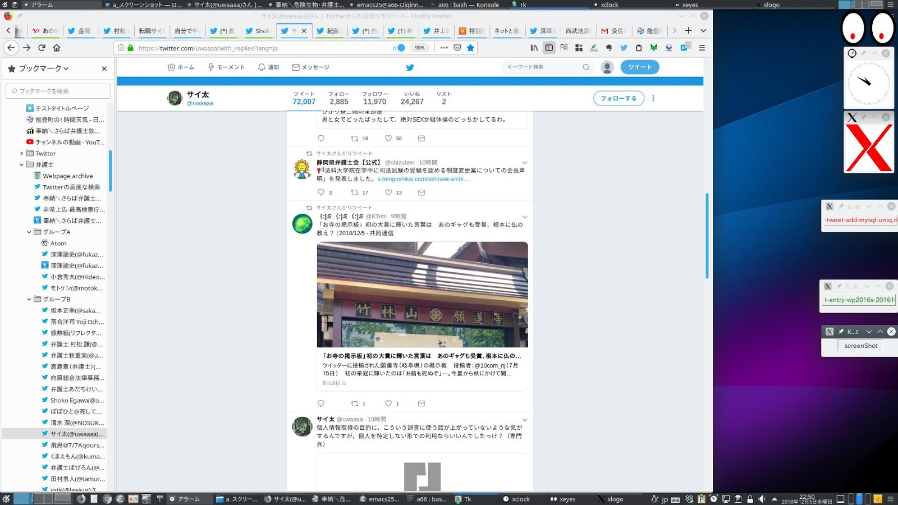Screen dimensions: 898x505
Task: Show site information icon in URL bar
Action: click(x=121, y=48)
